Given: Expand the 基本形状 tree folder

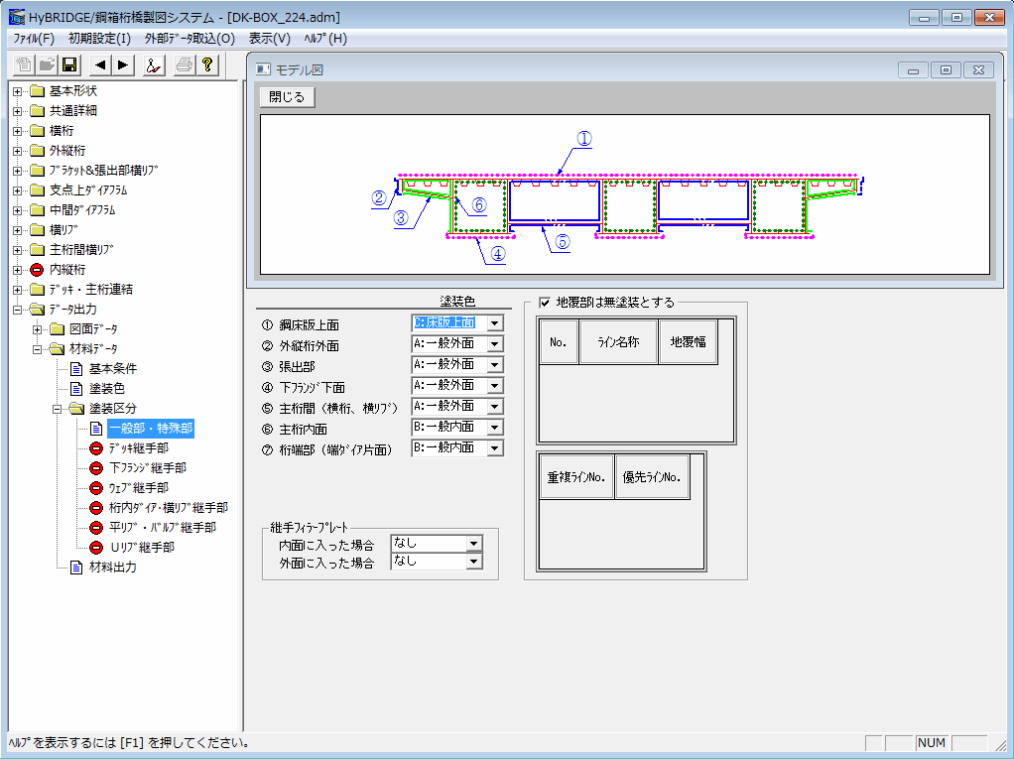Looking at the screenshot, I should click(x=18, y=91).
